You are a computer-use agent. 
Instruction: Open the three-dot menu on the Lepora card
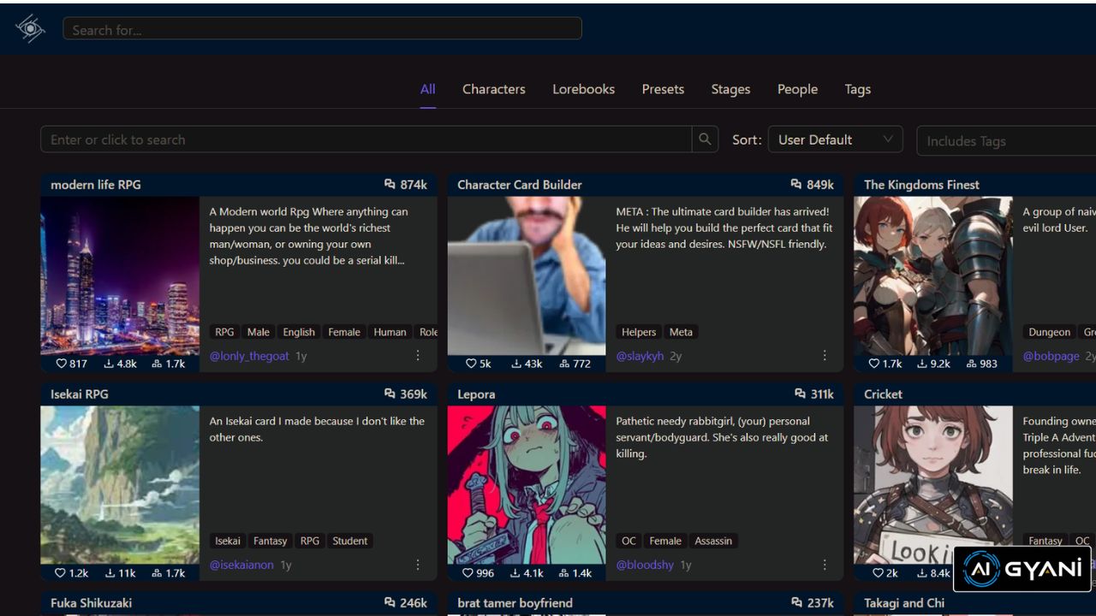[824, 565]
